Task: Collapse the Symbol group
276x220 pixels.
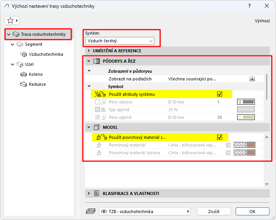Action: coord(89,87)
